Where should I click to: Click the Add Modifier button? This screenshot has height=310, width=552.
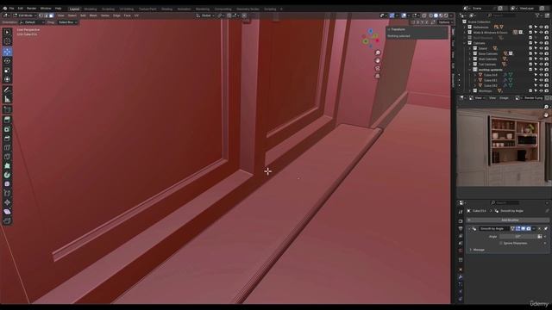508,220
